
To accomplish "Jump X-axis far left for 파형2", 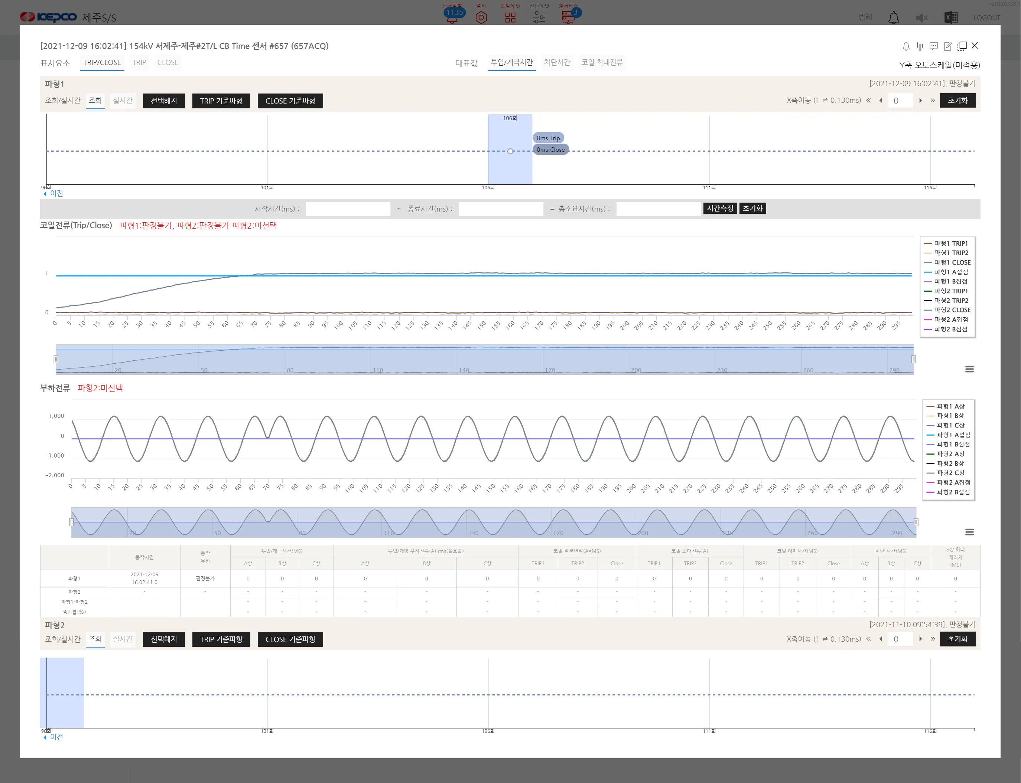I will [868, 639].
